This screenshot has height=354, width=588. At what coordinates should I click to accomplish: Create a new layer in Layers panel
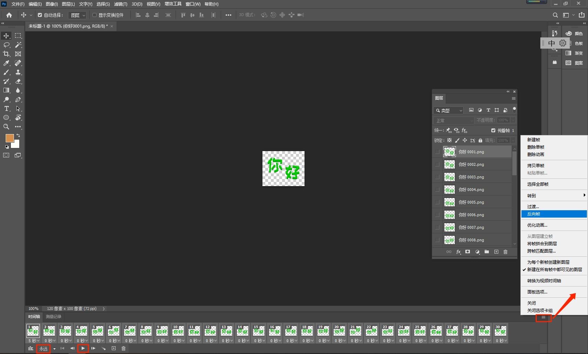click(496, 252)
